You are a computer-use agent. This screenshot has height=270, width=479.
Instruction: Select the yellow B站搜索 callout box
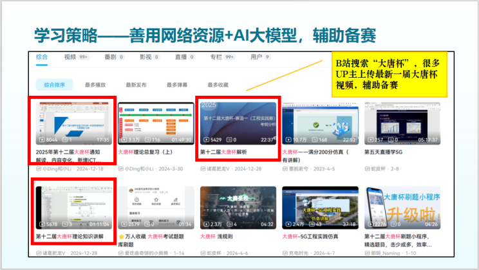[390, 75]
